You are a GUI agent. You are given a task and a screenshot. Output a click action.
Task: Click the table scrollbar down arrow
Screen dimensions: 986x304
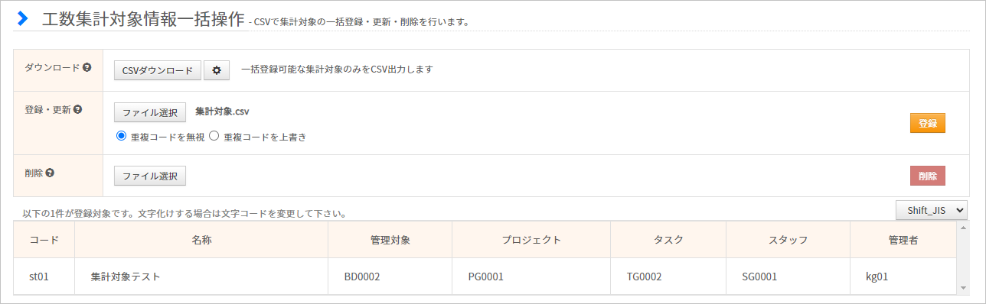pos(962,288)
